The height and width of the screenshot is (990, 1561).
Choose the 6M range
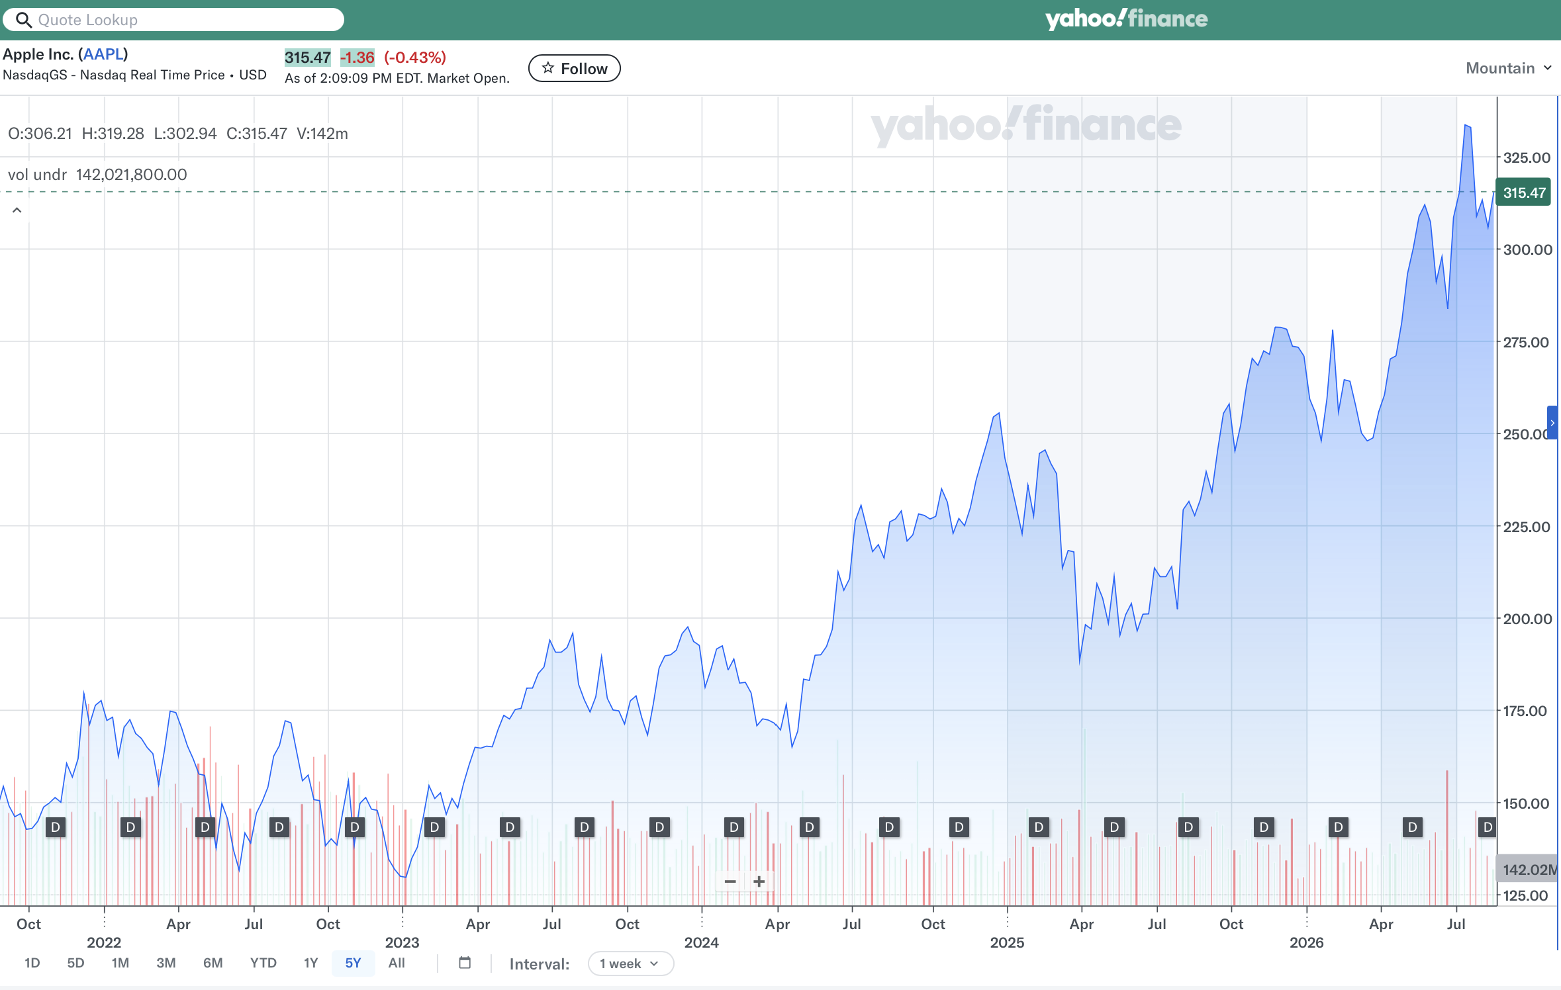click(213, 963)
